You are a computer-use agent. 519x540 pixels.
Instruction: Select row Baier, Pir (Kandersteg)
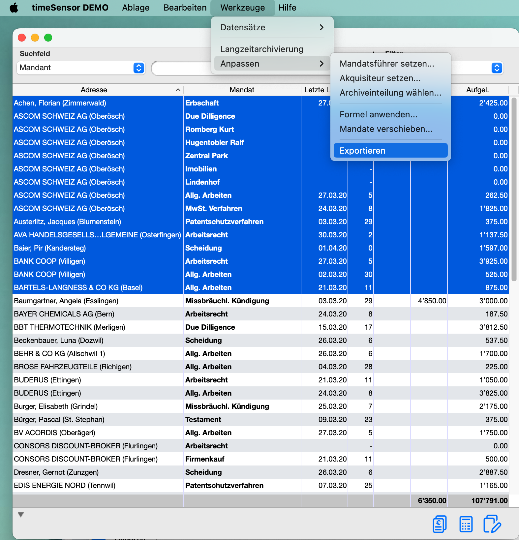click(260, 248)
